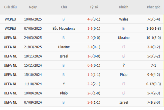
Task: Click the Giải đấu column header
Action: pyautogui.click(x=11, y=7)
